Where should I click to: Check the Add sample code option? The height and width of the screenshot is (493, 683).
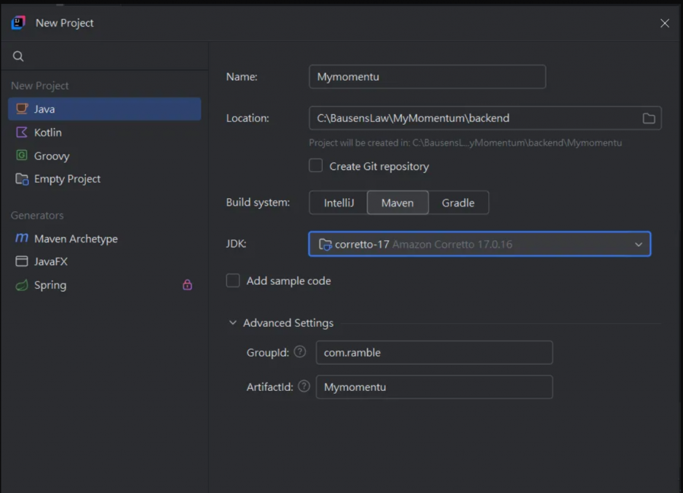233,281
